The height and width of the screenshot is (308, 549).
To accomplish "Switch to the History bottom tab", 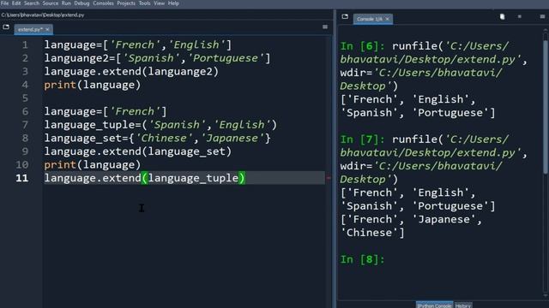I will click(x=463, y=305).
